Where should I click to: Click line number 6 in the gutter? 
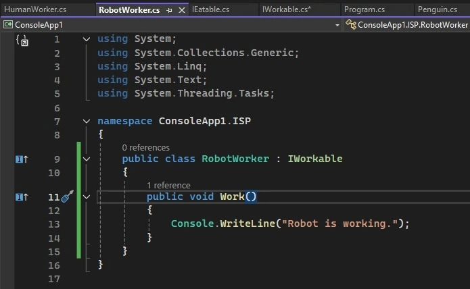pos(57,108)
